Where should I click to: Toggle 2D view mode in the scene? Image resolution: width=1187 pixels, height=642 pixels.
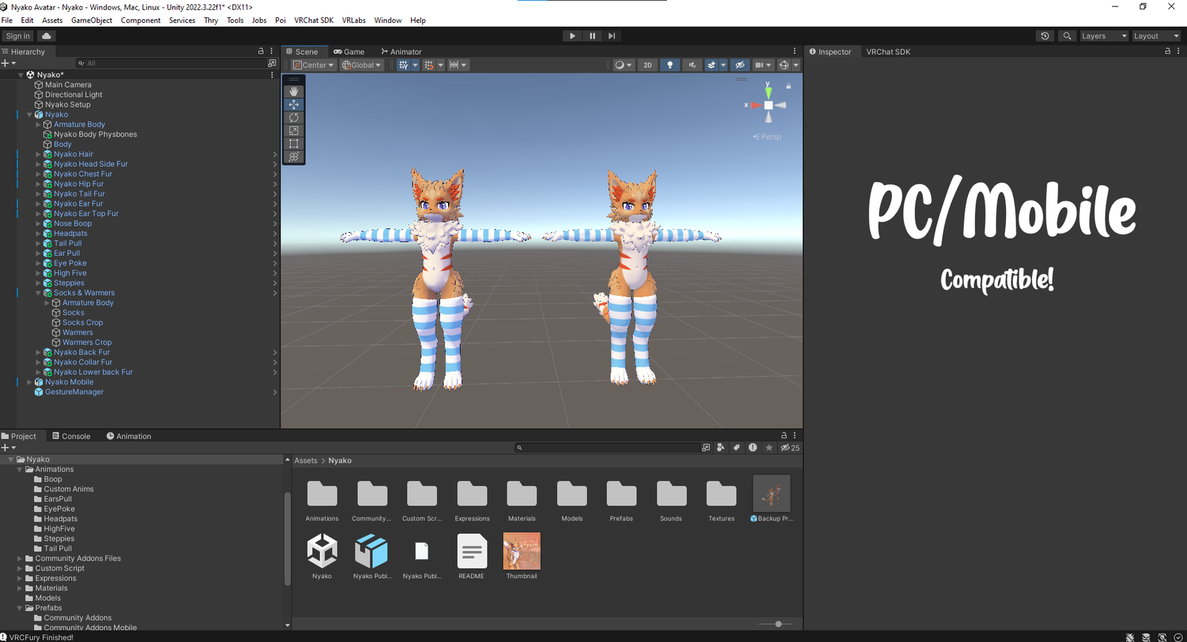click(x=647, y=65)
